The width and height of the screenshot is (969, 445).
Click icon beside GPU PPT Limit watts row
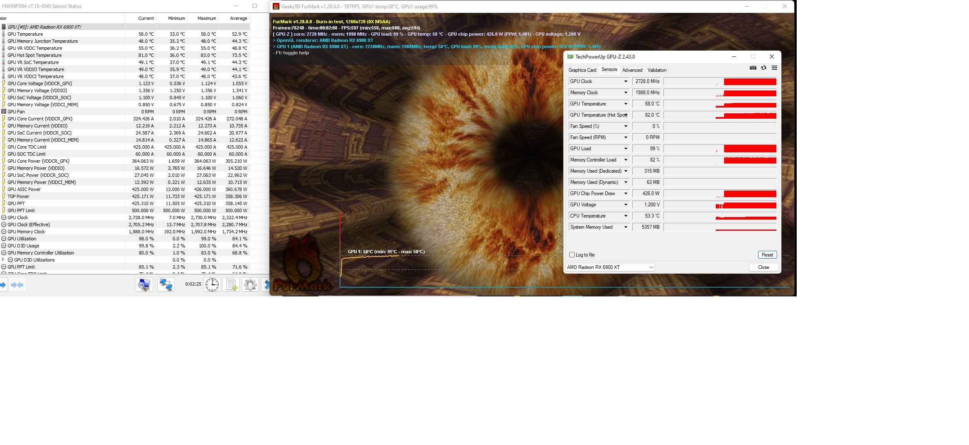coord(4,210)
